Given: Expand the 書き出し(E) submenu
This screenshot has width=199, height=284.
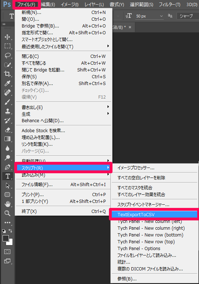Looking at the screenshot, I should point(63,108).
